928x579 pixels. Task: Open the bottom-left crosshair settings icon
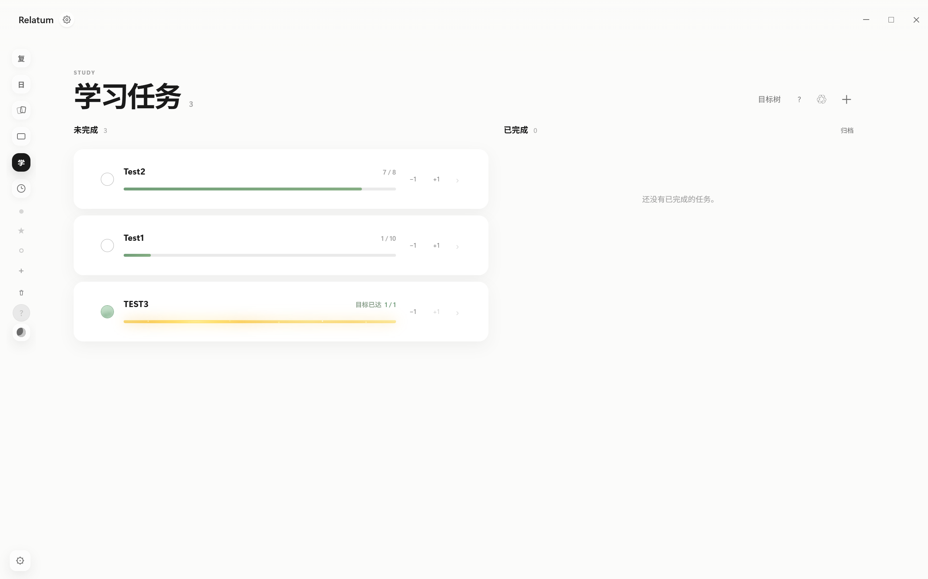click(x=20, y=561)
